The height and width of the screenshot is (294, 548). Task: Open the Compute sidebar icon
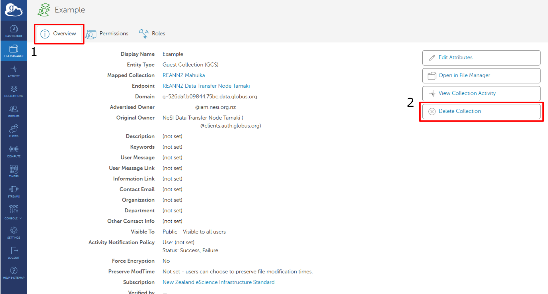14,151
